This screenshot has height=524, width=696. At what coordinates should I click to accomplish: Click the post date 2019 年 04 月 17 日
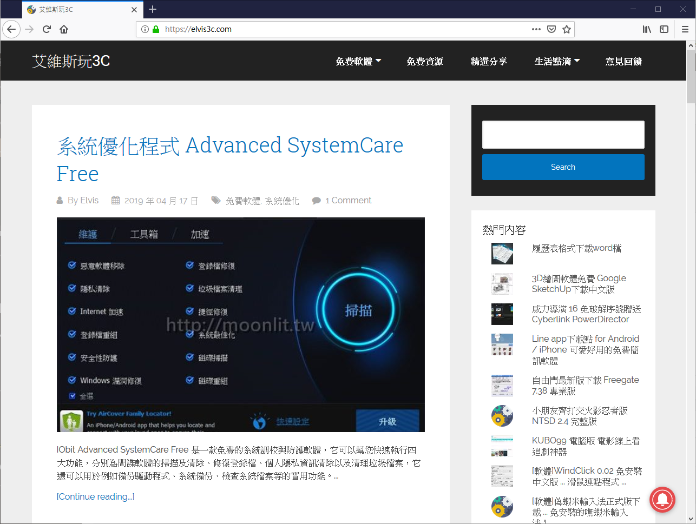161,201
